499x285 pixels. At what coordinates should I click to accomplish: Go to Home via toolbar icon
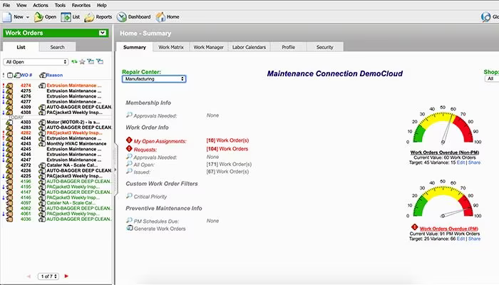tap(160, 17)
